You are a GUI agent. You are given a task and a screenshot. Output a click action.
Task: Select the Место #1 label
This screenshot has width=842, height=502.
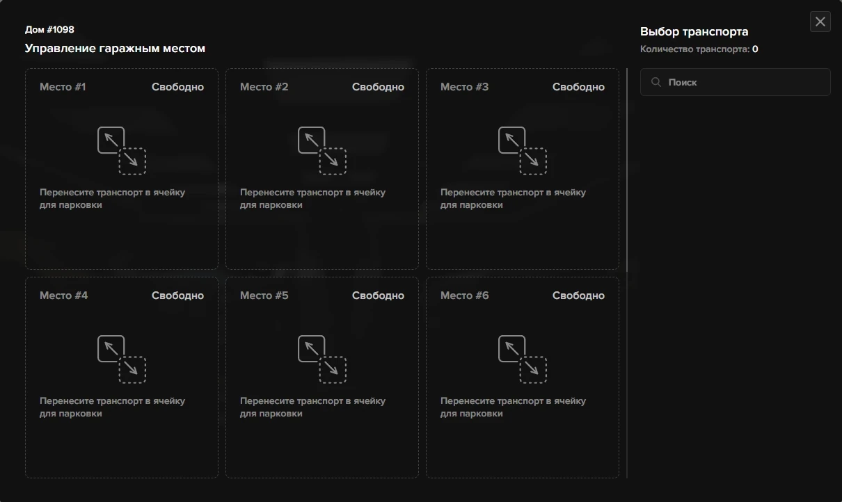(63, 87)
